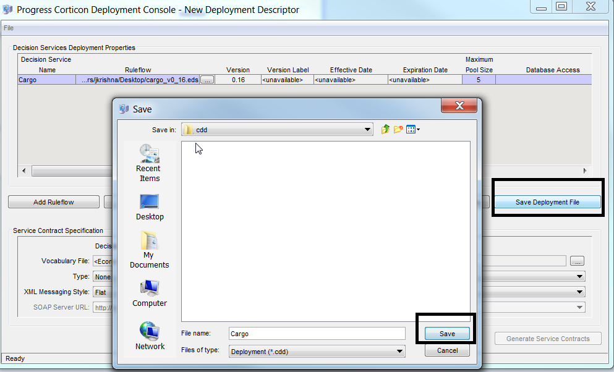Click Corticon app icon in main title bar
Screen dimensions: 614x372
click(7, 9)
